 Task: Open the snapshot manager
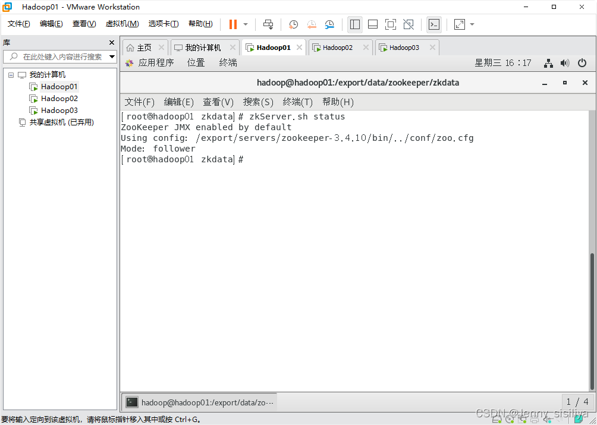click(x=330, y=24)
